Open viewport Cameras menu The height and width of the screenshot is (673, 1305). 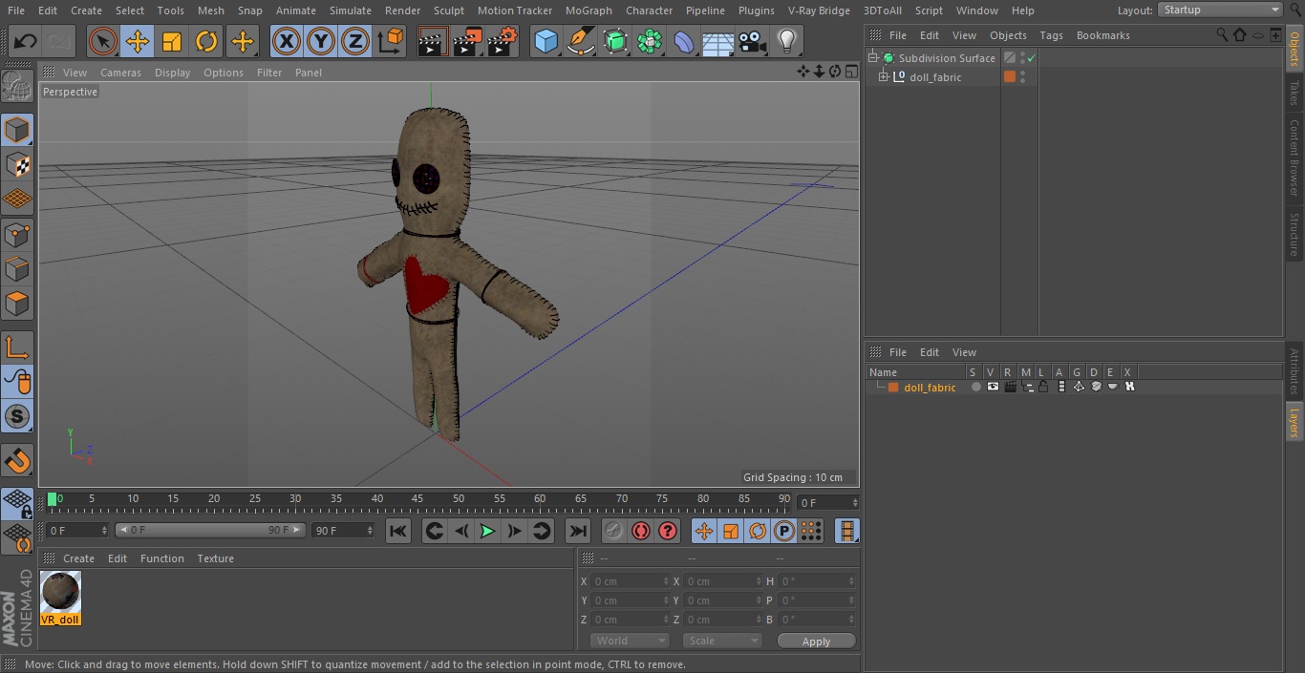coord(120,73)
